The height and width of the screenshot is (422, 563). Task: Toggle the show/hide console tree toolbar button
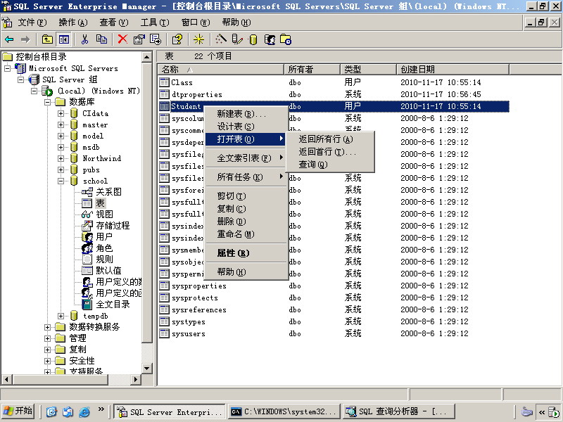64,39
